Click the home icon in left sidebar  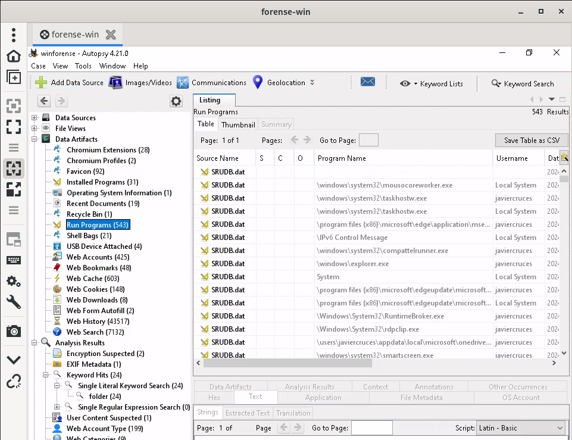(x=14, y=56)
